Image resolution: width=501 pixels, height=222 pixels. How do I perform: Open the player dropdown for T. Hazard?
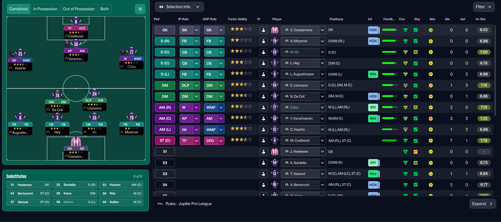coord(322,174)
